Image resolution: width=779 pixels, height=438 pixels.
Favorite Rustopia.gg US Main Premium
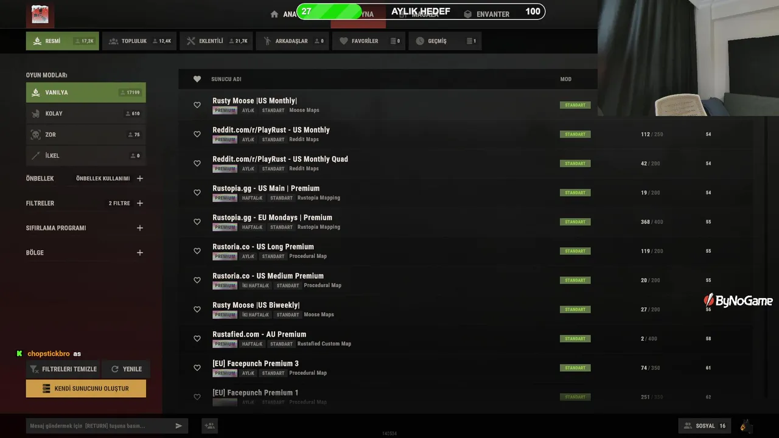click(x=197, y=193)
